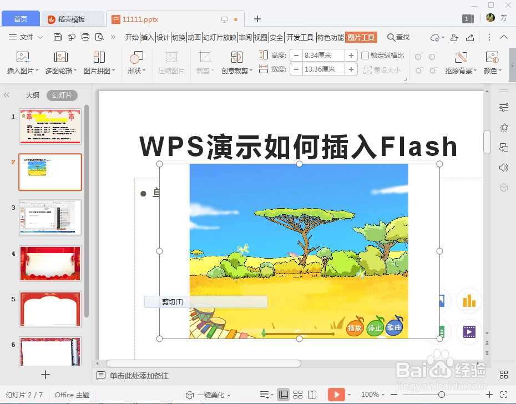Collapse the slide panel with double chevron
The width and height of the screenshot is (516, 404).
point(6,95)
